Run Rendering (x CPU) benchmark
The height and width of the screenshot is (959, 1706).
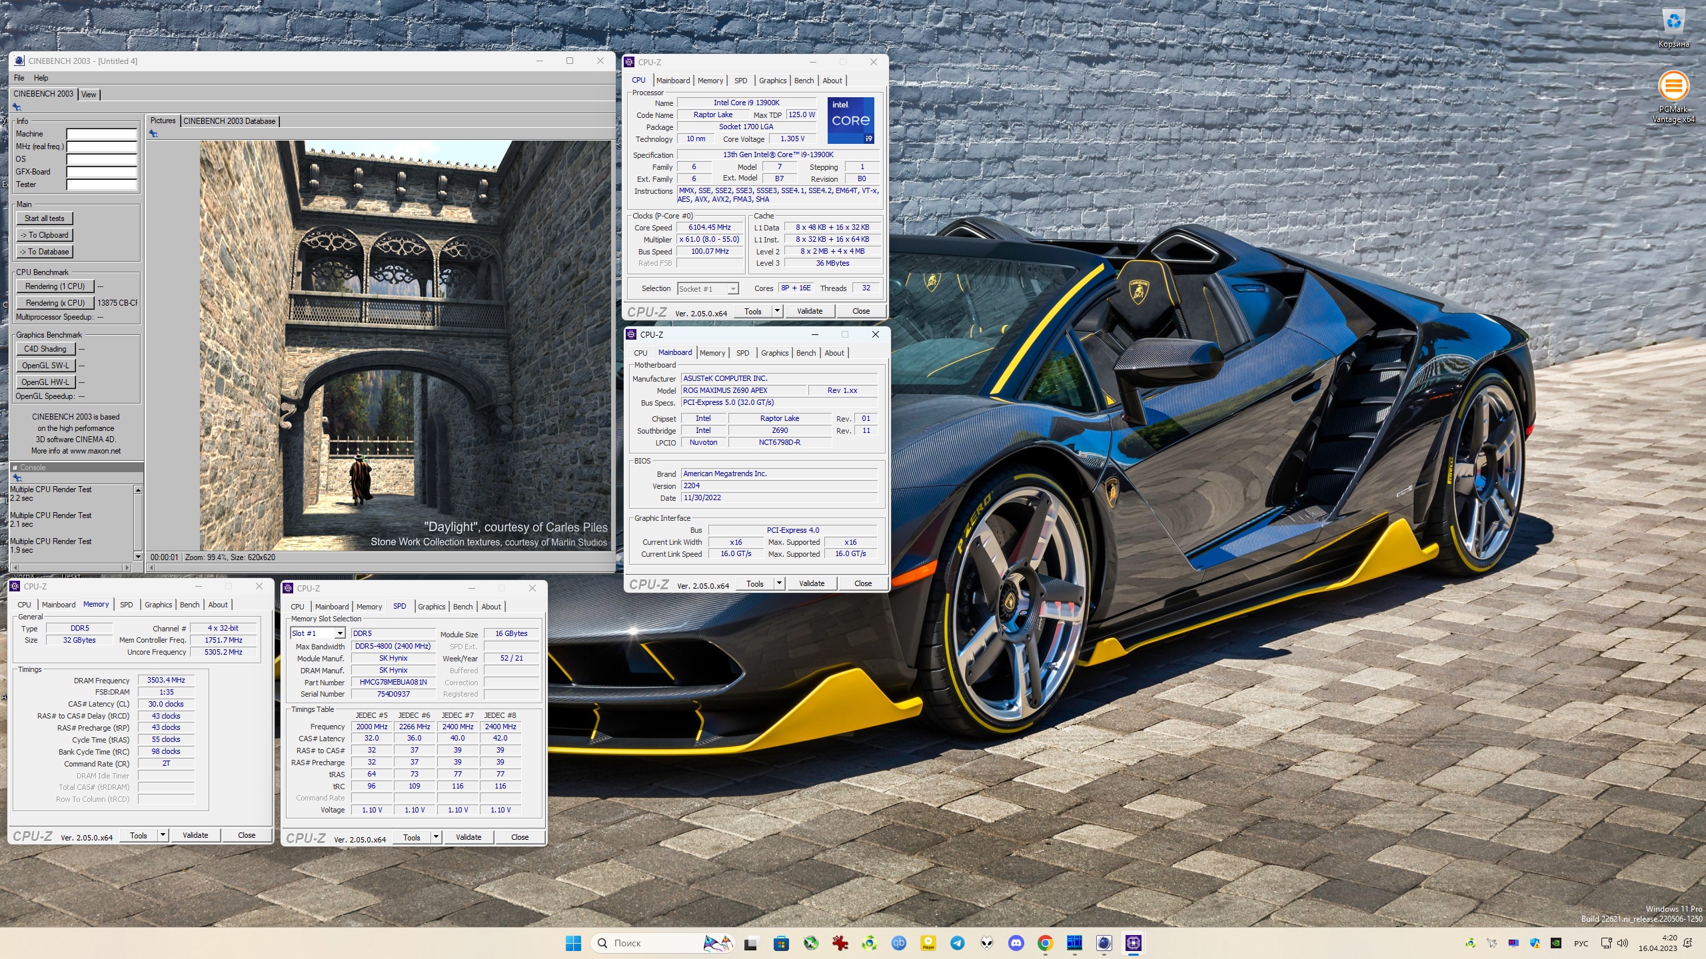pyautogui.click(x=55, y=303)
